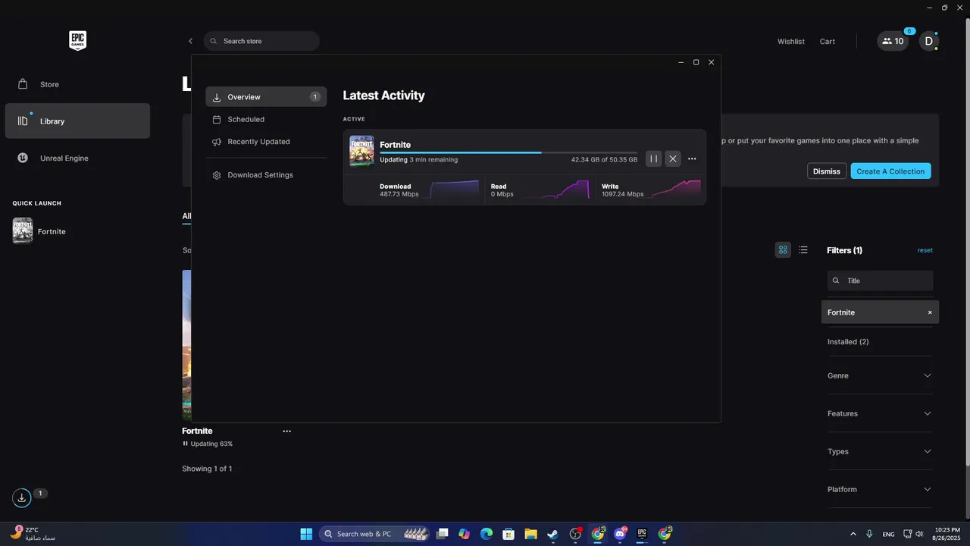Expand the Platform filter
The image size is (970, 546).
[879, 489]
